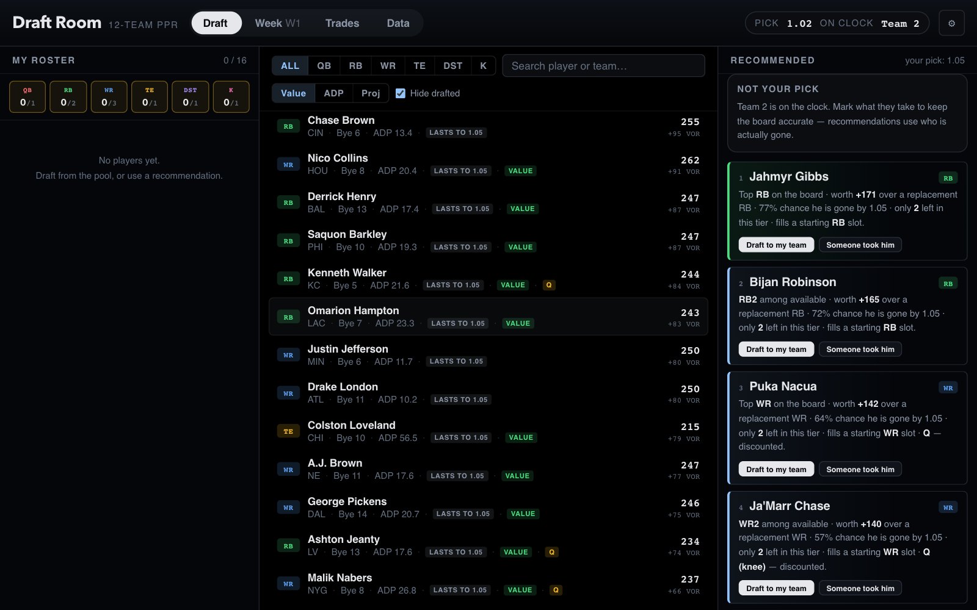
Task: Open the Trades tab
Action: pyautogui.click(x=342, y=23)
